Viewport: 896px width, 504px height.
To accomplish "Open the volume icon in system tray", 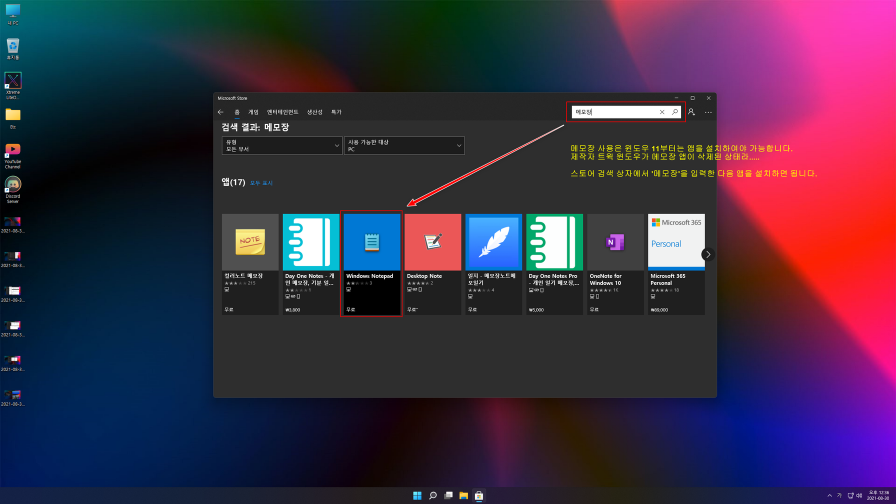I will click(x=859, y=495).
